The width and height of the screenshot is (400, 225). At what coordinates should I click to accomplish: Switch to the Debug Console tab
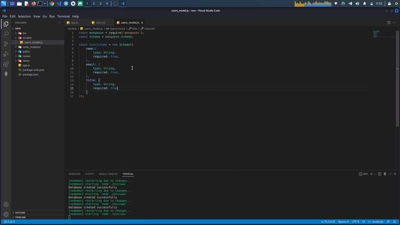[108, 174]
